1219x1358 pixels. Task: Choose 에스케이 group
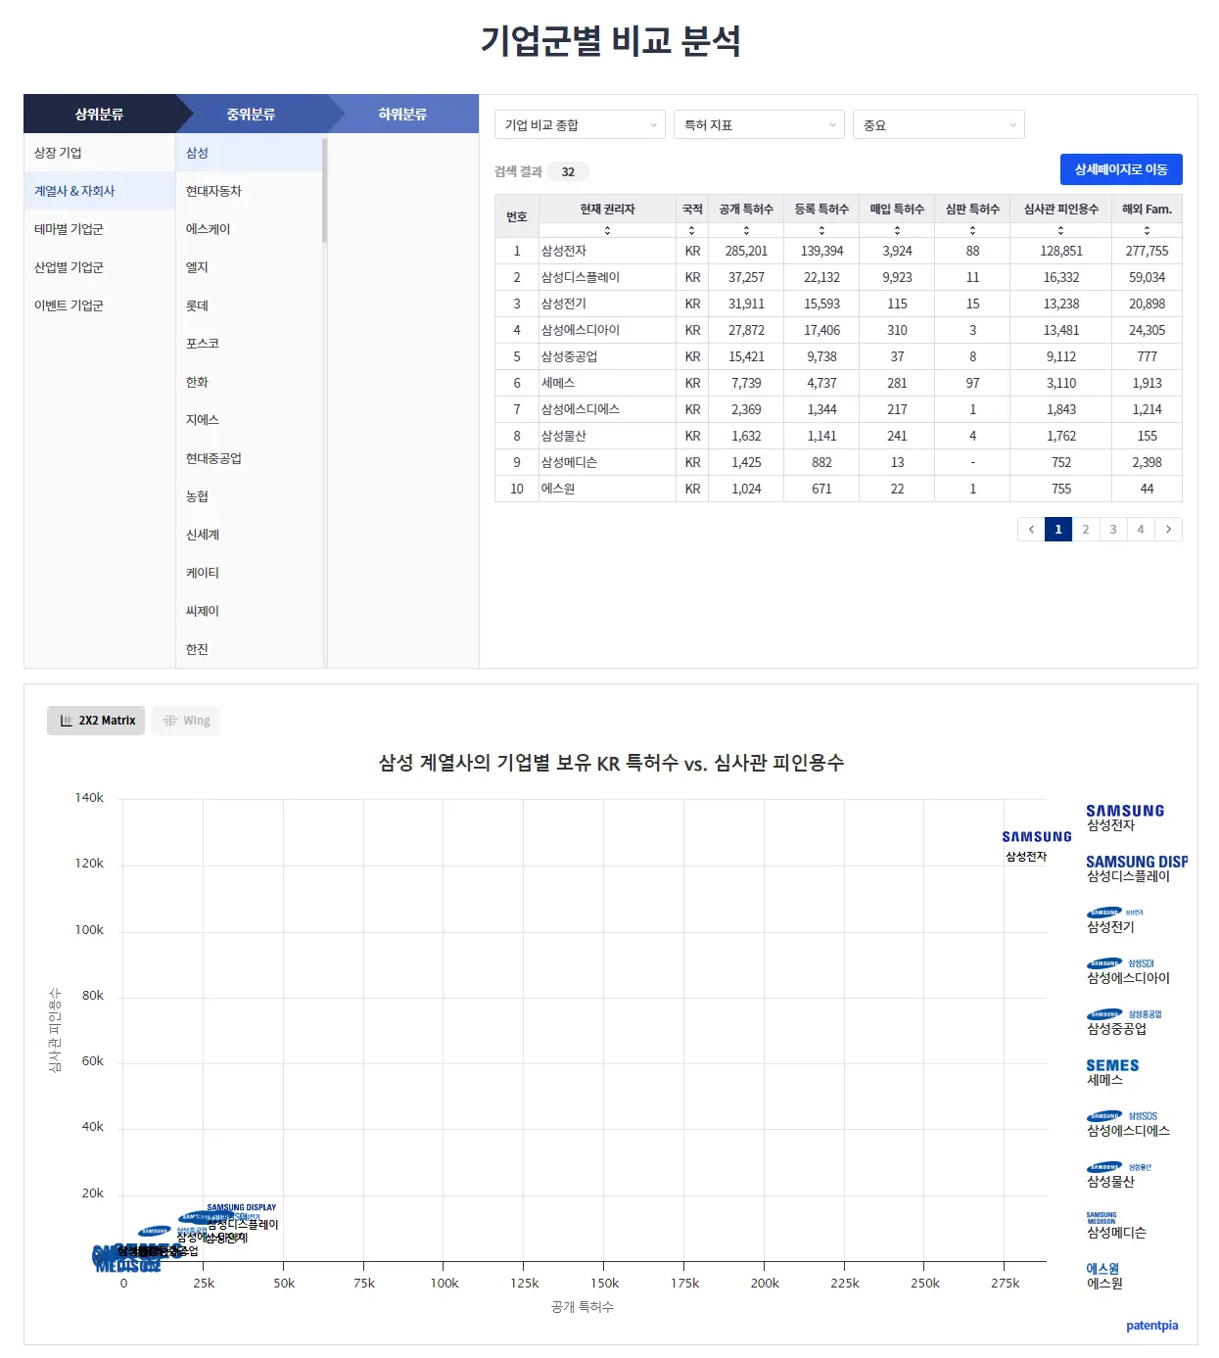point(250,229)
